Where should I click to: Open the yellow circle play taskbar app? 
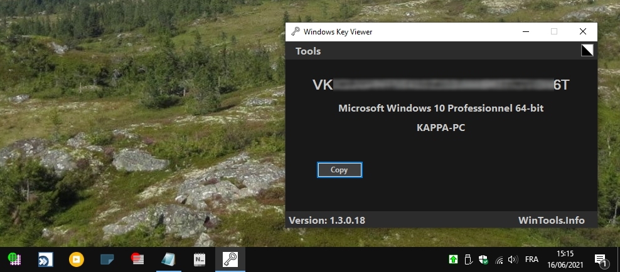tap(77, 259)
